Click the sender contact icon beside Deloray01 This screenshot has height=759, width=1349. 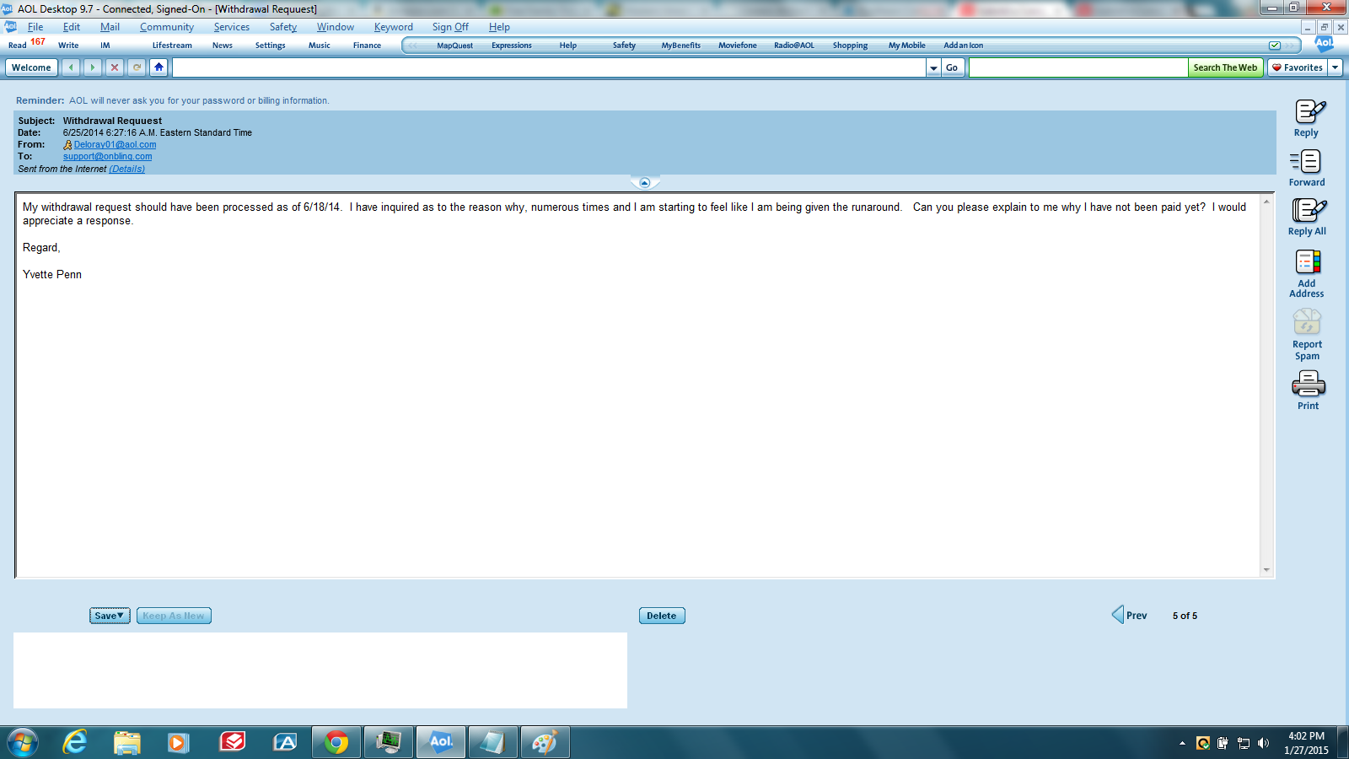(x=67, y=145)
